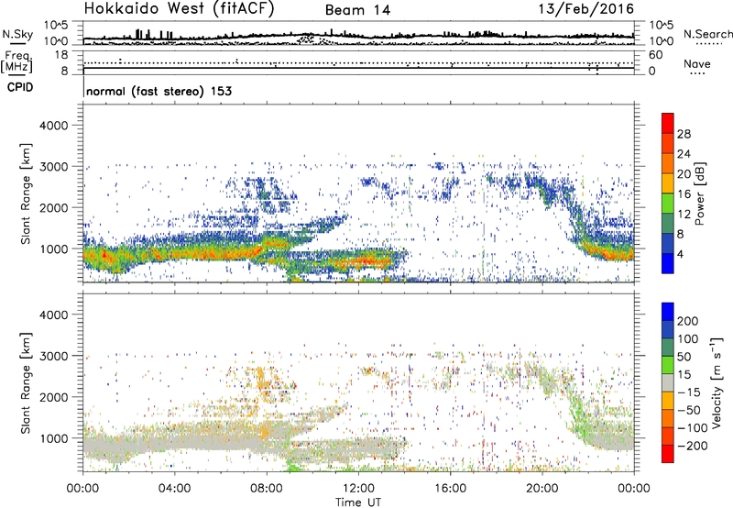
Task: Click the '60' Nave axis value
Action: [x=655, y=55]
